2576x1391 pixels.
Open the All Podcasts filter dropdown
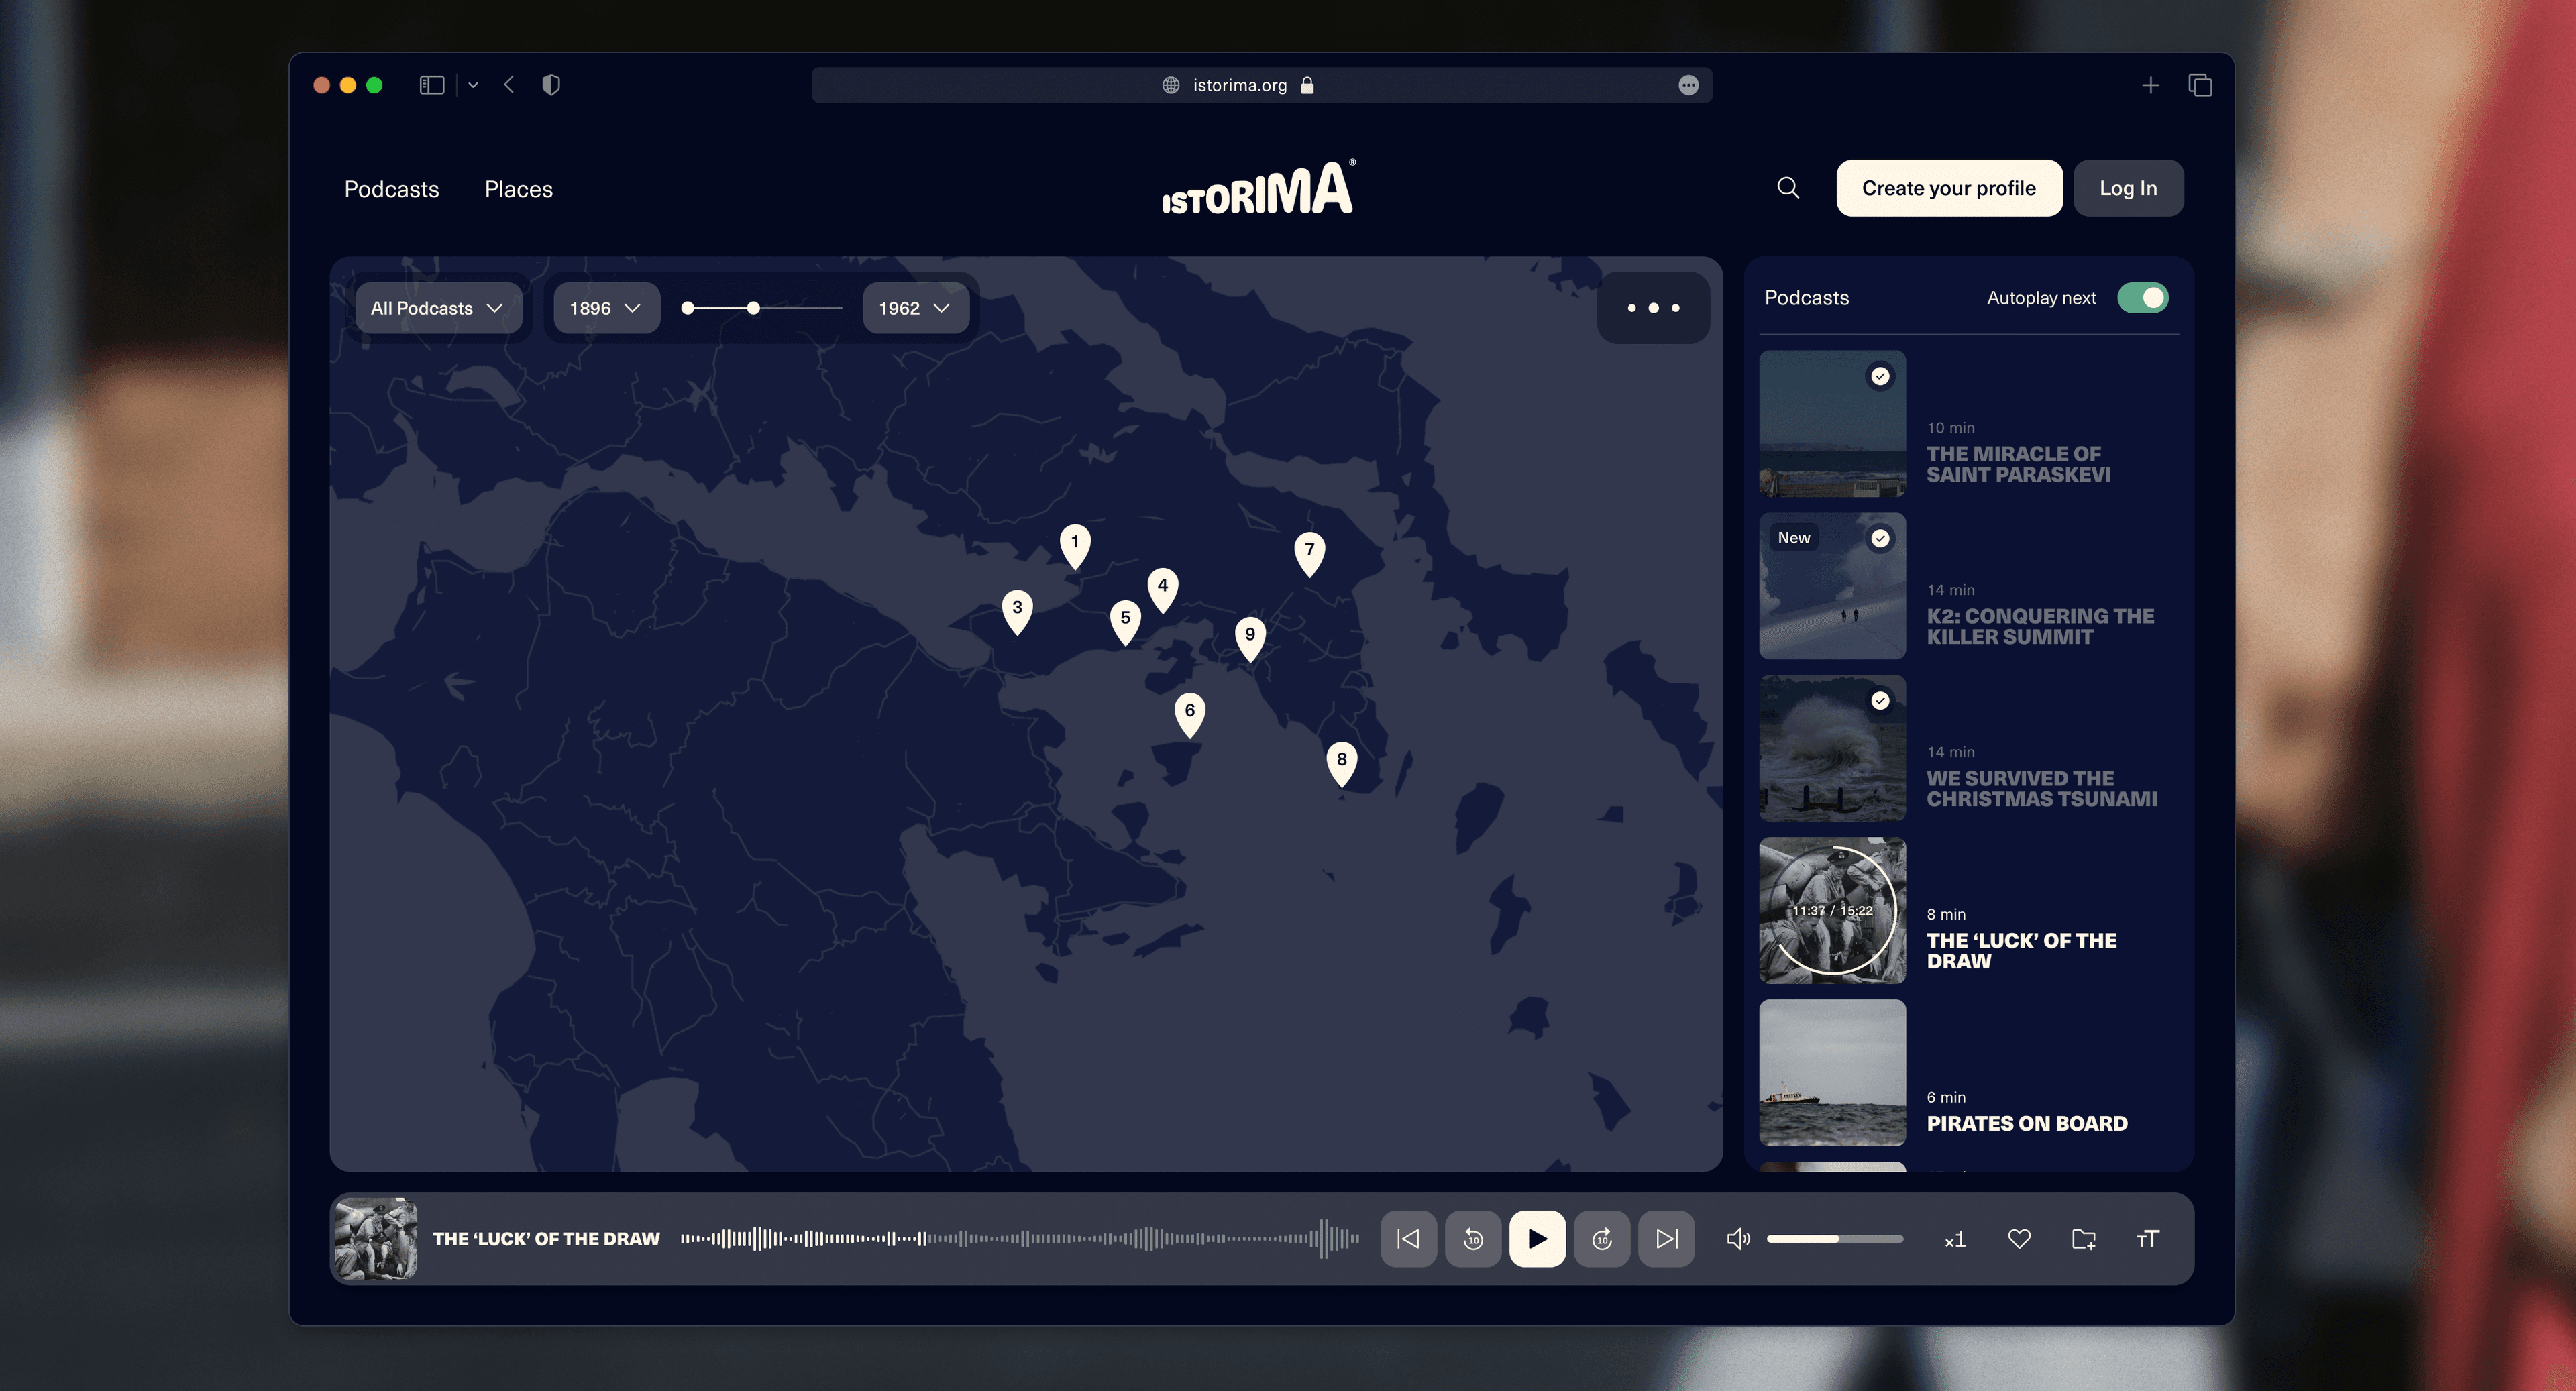tap(437, 308)
